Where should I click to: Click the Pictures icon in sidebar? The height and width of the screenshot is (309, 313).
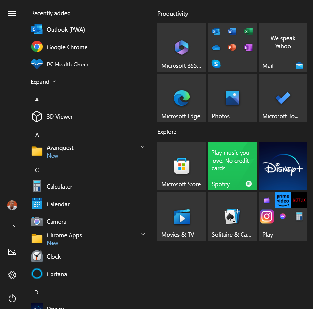coord(12,252)
